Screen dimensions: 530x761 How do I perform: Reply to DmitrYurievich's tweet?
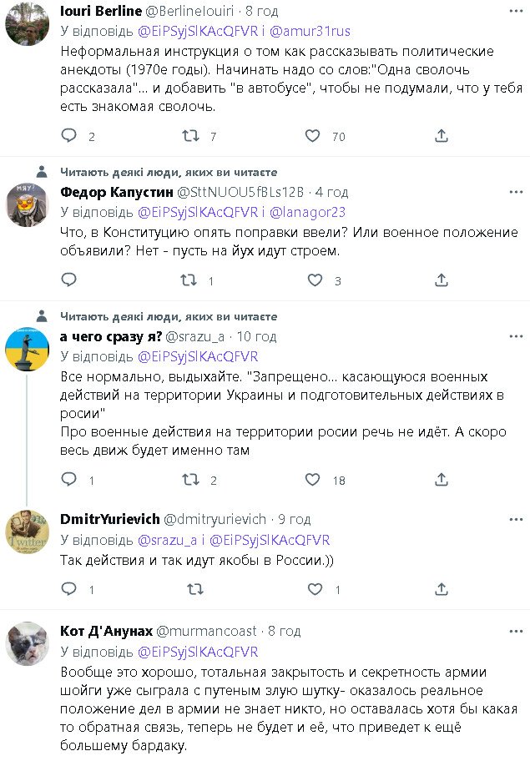(69, 589)
